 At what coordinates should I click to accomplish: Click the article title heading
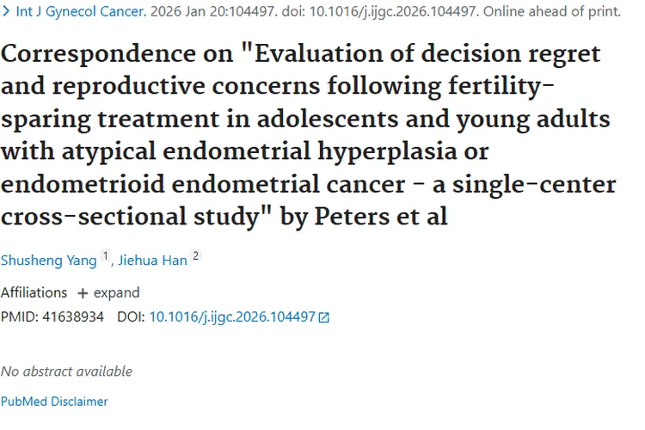308,133
